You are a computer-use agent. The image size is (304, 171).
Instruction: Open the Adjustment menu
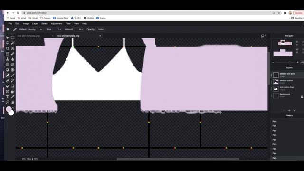click(x=57, y=23)
